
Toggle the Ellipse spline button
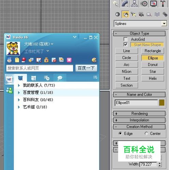pos(153,58)
